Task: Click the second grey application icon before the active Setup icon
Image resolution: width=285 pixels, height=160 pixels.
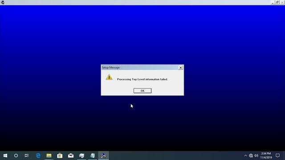Action: 93,156
